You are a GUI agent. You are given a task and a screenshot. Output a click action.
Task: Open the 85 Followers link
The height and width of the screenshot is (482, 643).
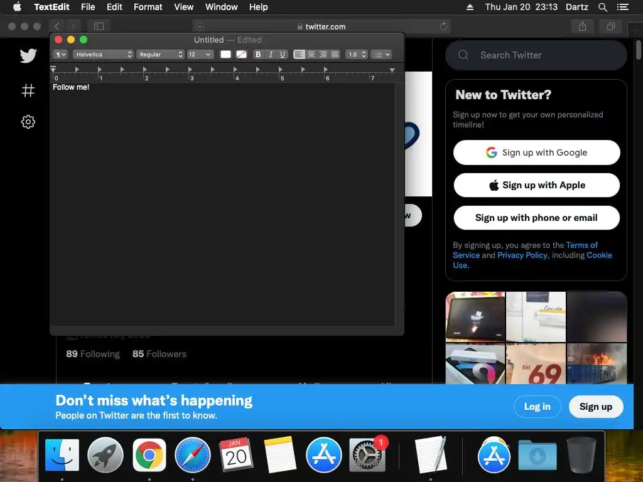click(x=159, y=354)
